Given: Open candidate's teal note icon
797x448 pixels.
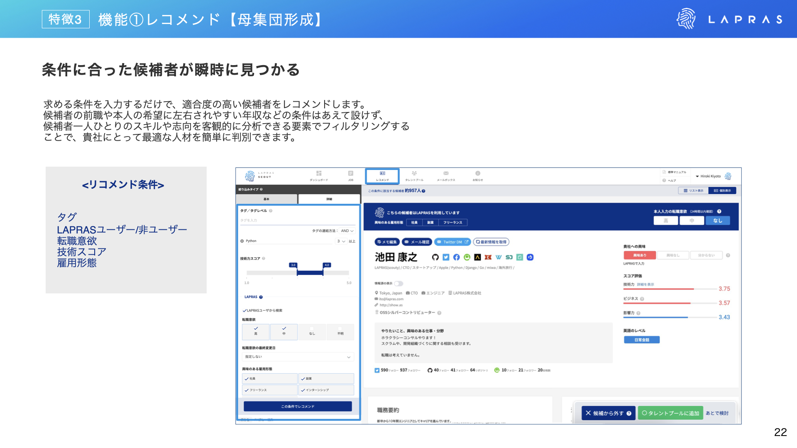Looking at the screenshot, I should coord(520,257).
